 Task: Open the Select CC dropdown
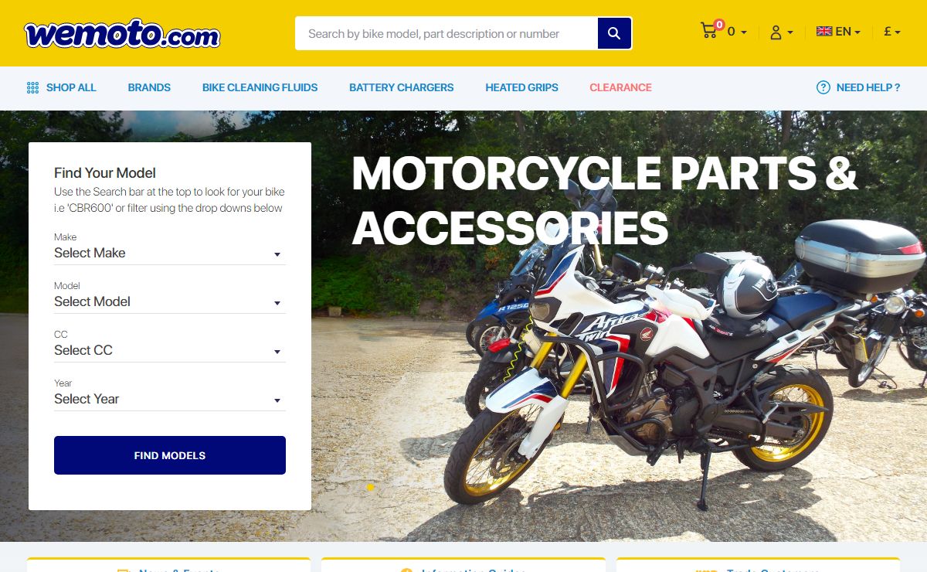point(170,350)
